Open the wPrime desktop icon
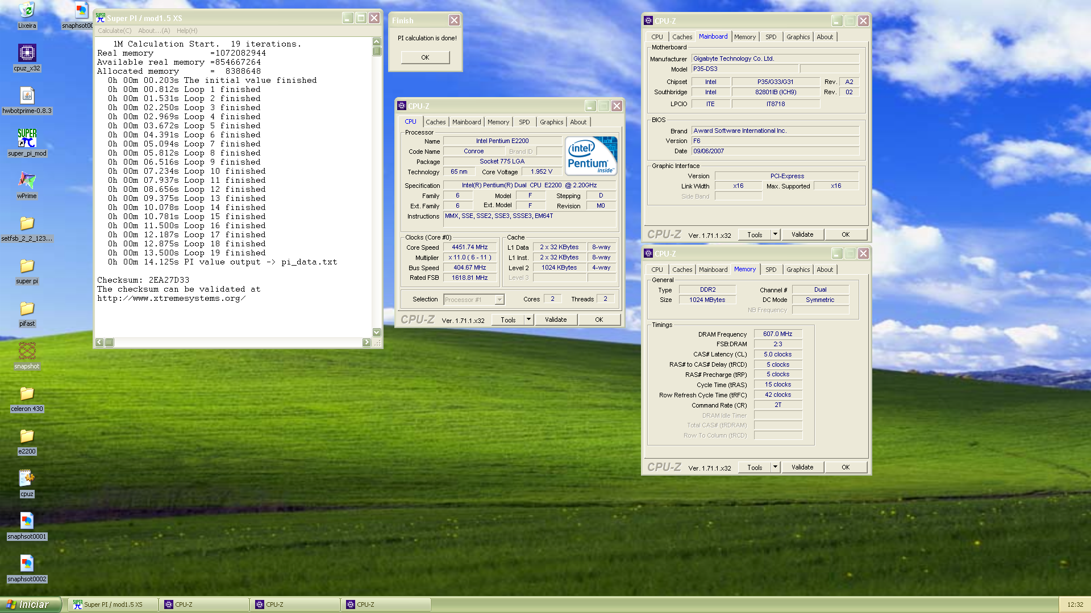The height and width of the screenshot is (613, 1091). pyautogui.click(x=27, y=186)
